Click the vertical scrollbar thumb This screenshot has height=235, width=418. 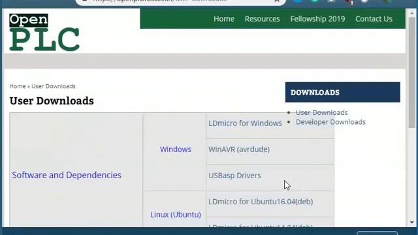click(x=412, y=73)
